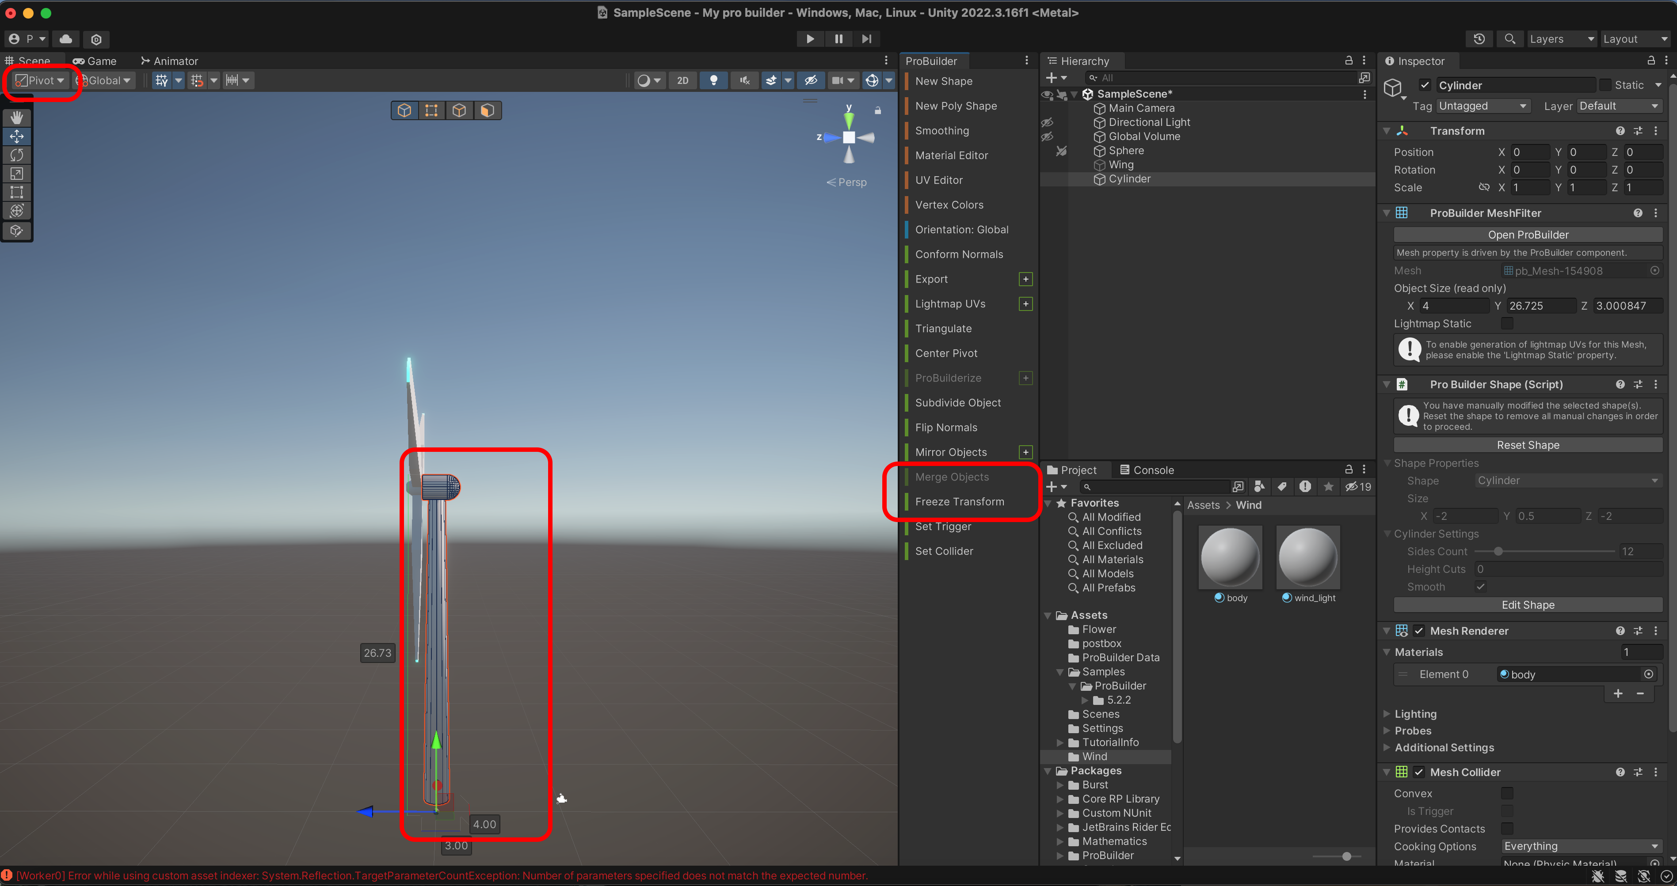Image resolution: width=1677 pixels, height=886 pixels.
Task: Switch to the Game tab
Action: click(x=95, y=61)
